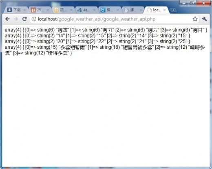Image resolution: width=212 pixels, height=169 pixels.
Task: Click the forward navigation arrow
Action: coord(16,19)
